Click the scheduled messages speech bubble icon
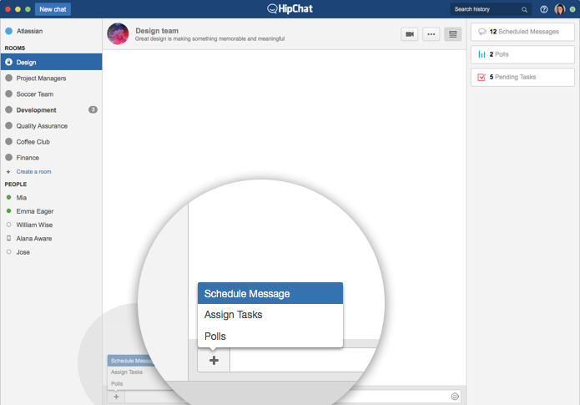580x405 pixels. [482, 32]
